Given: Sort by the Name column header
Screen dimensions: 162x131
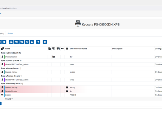Looking at the screenshot, I should tap(8, 49).
